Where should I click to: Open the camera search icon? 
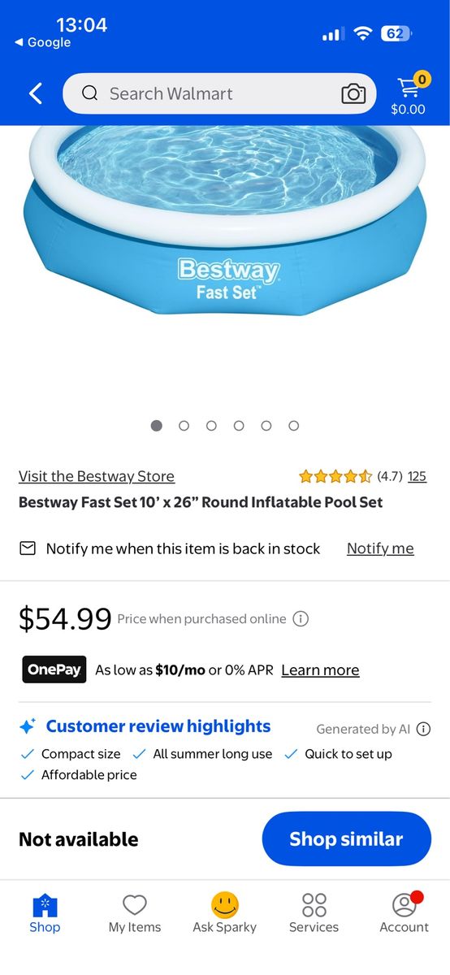353,93
